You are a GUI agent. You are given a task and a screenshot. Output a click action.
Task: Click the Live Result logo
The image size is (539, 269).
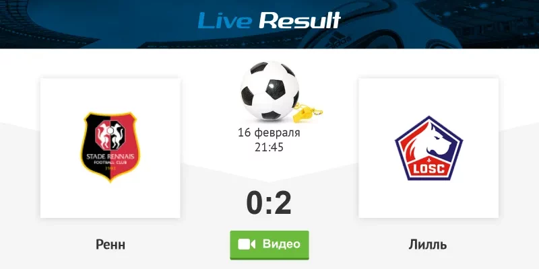(x=269, y=20)
